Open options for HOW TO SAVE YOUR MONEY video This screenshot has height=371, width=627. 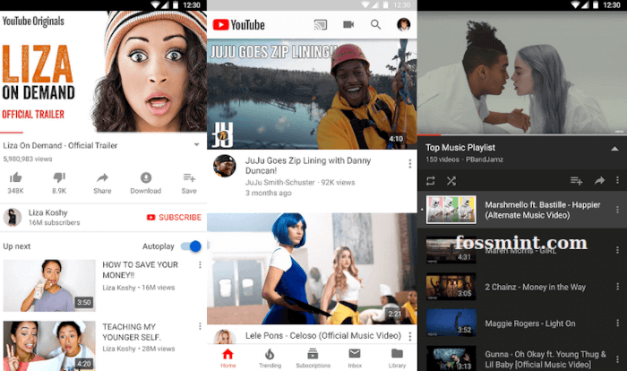point(200,265)
